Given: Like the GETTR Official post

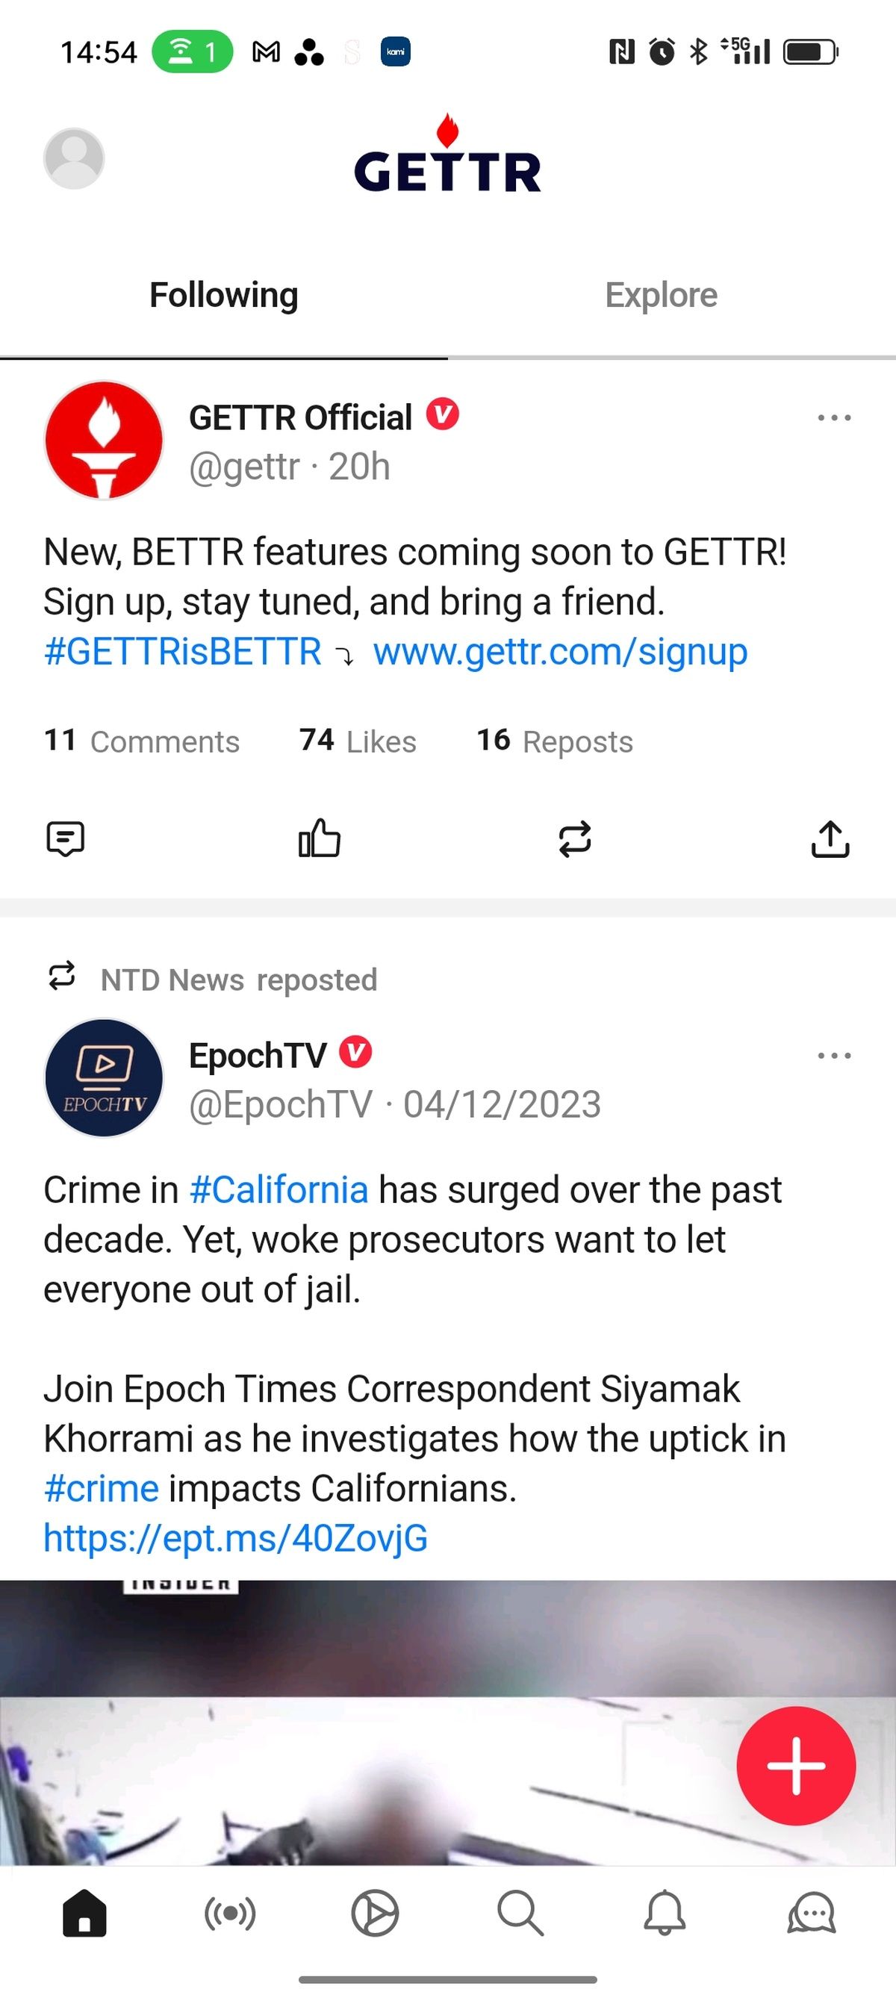Looking at the screenshot, I should pos(320,839).
